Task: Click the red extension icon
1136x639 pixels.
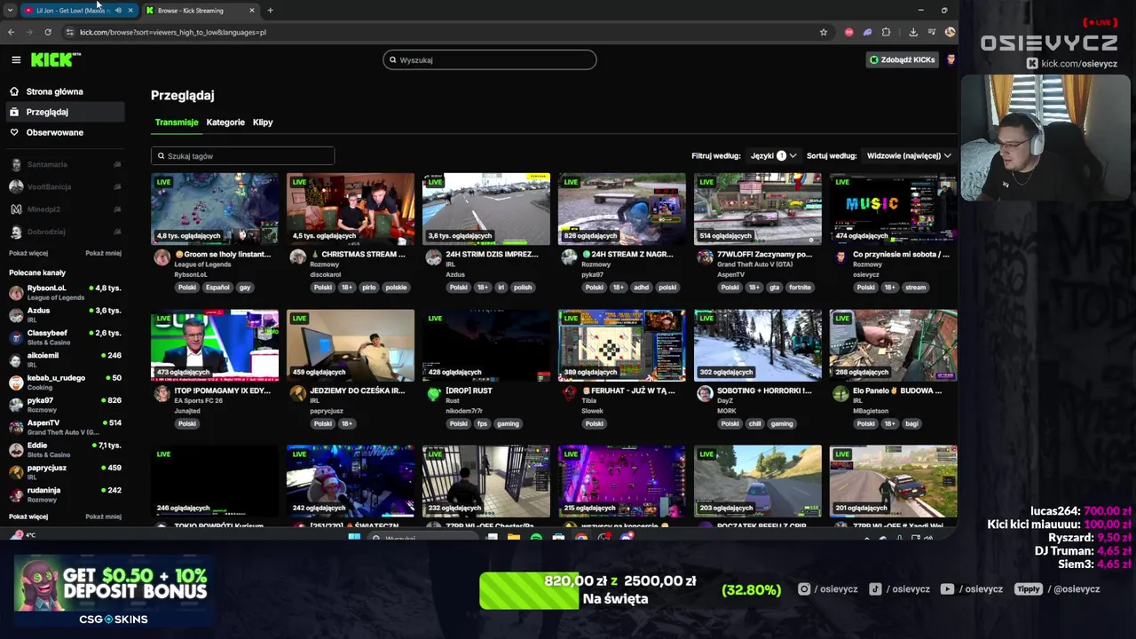Action: pyautogui.click(x=849, y=32)
